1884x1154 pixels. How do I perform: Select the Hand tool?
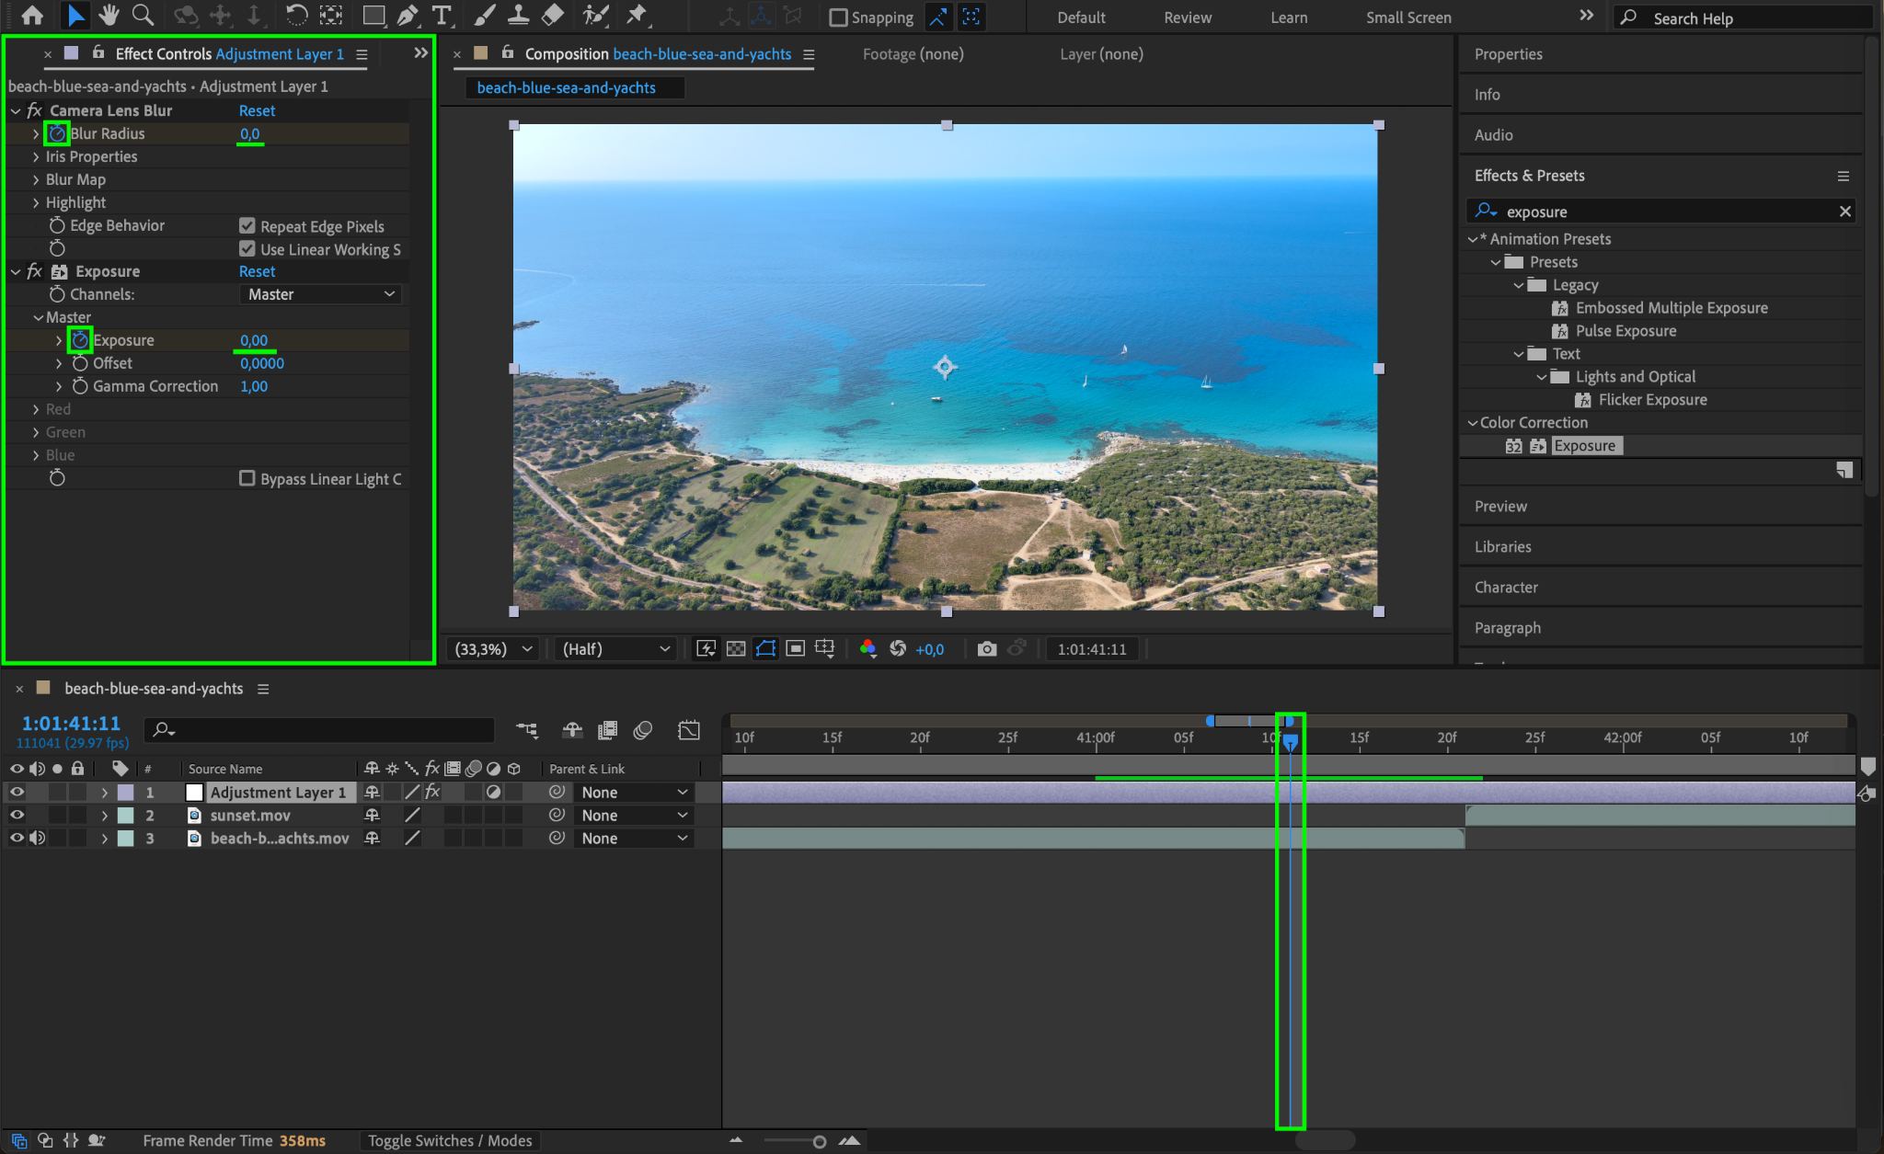point(109,16)
